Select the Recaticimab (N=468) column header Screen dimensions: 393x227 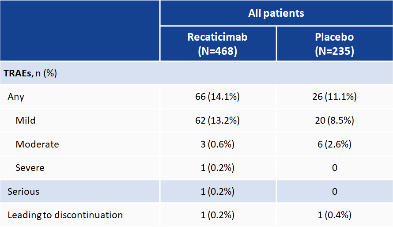217,44
